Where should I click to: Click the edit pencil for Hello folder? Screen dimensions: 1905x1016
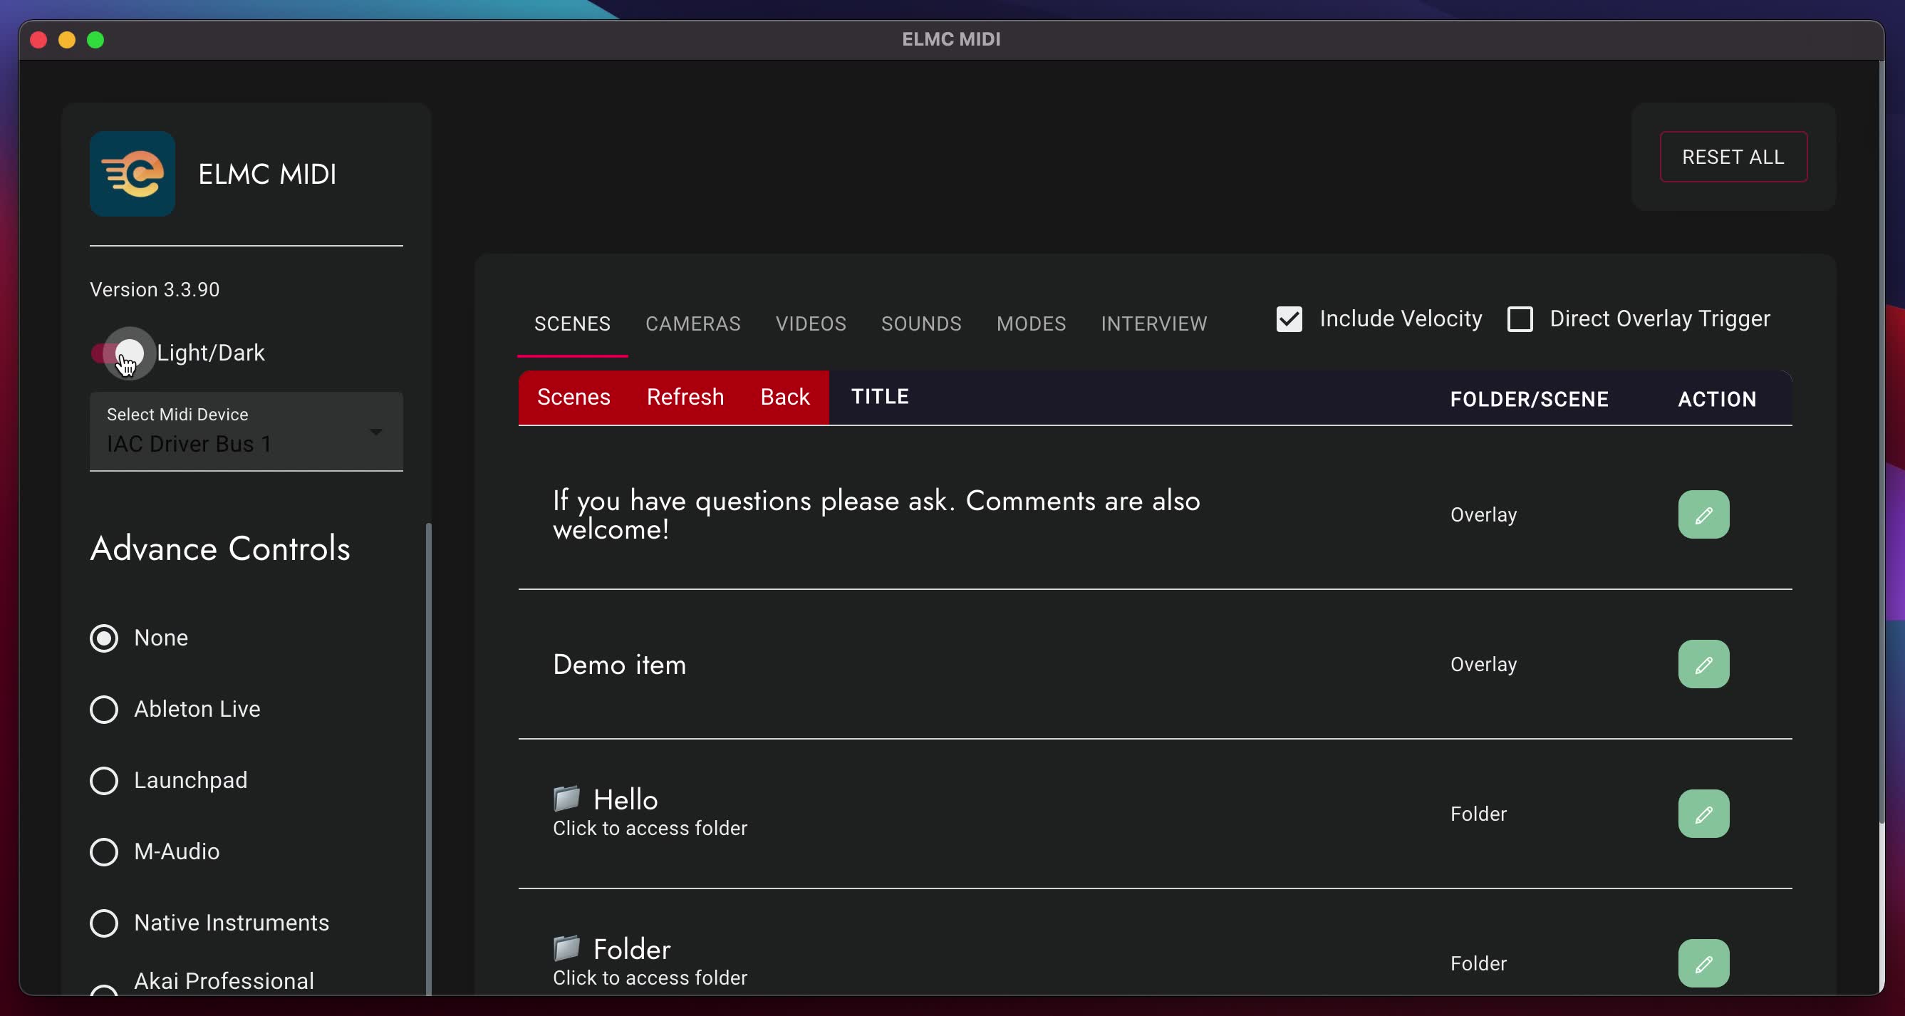tap(1703, 814)
